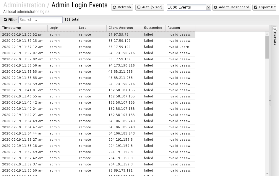
Task: Sort by Login column header
Action: click(62, 28)
